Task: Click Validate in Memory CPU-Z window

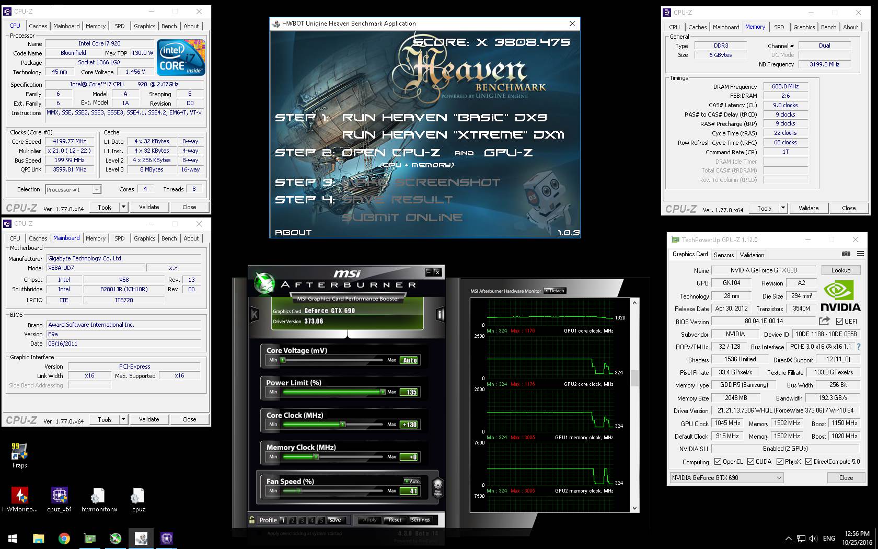Action: coord(808,208)
